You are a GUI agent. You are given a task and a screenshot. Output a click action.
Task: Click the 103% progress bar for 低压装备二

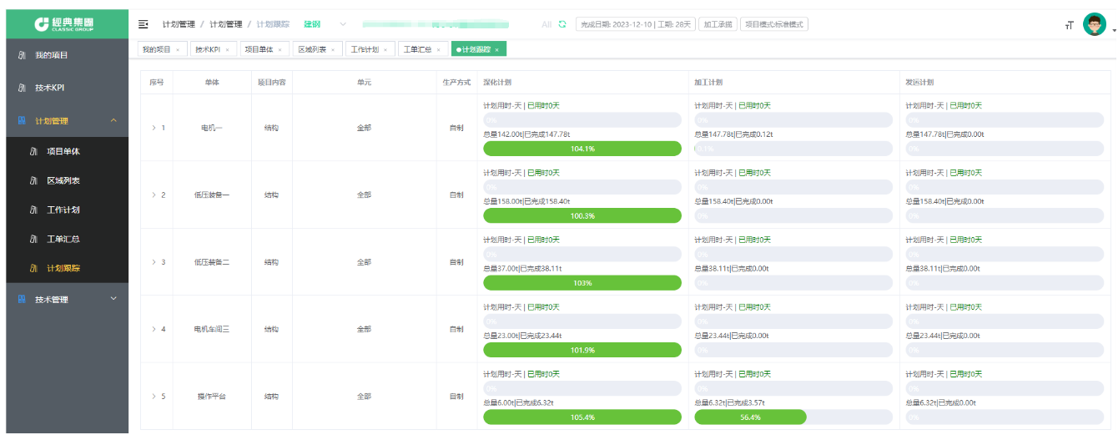(x=582, y=283)
